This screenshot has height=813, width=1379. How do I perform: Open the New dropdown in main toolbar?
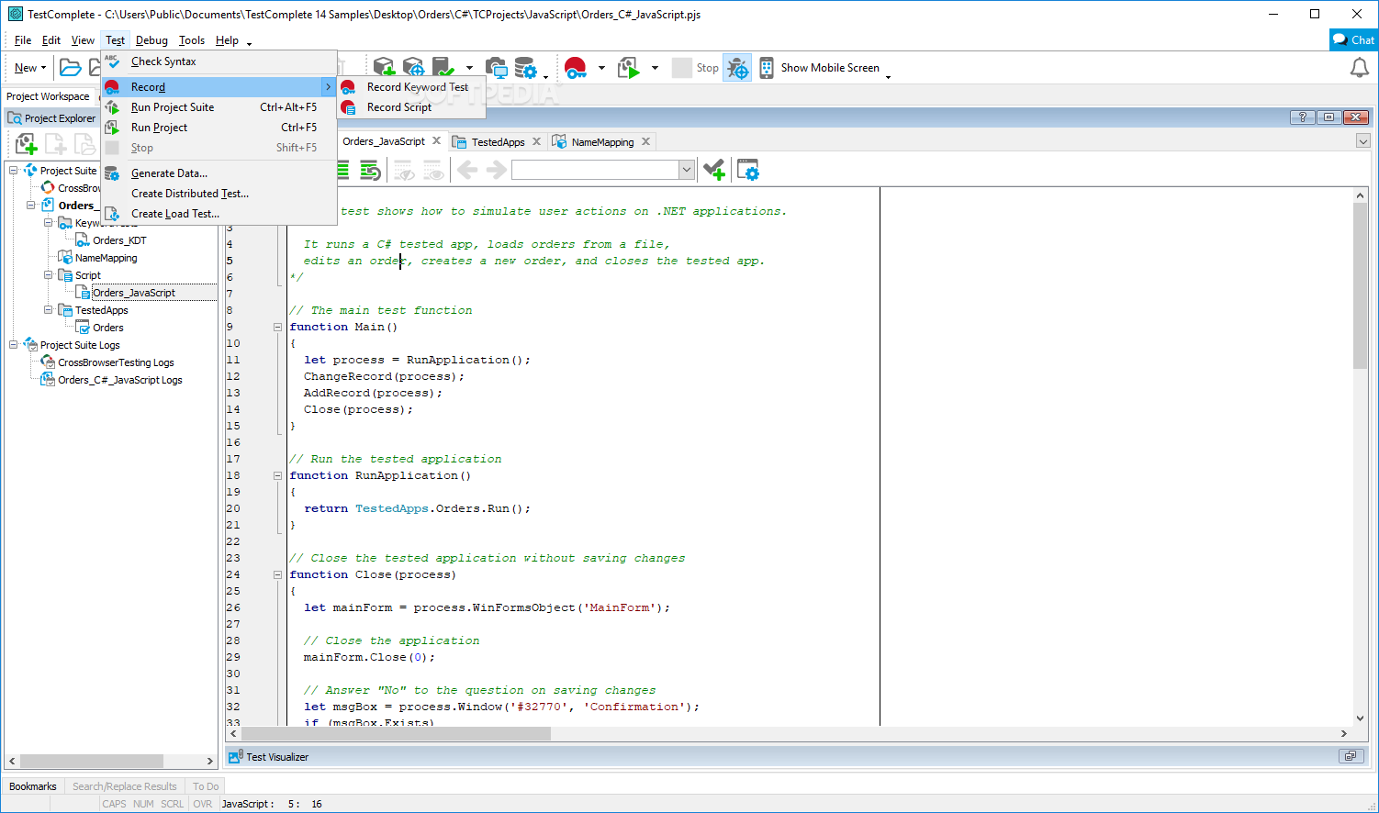(30, 68)
